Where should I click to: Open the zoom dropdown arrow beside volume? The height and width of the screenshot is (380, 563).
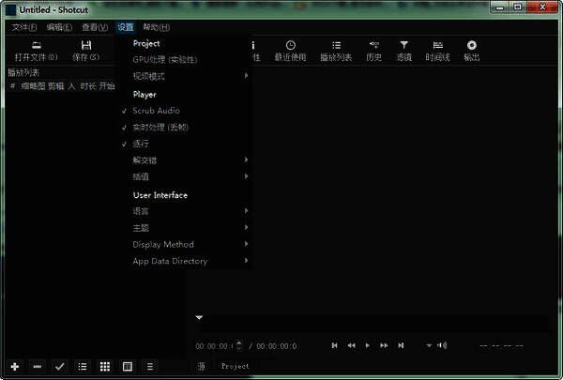[429, 345]
